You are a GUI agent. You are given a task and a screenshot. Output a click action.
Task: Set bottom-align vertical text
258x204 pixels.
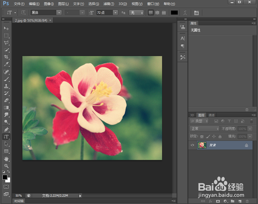click(164, 13)
